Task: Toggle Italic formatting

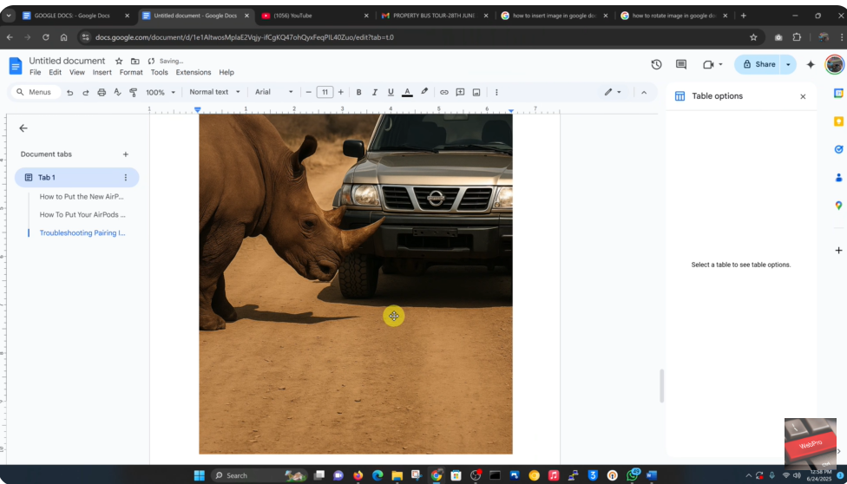Action: (374, 92)
